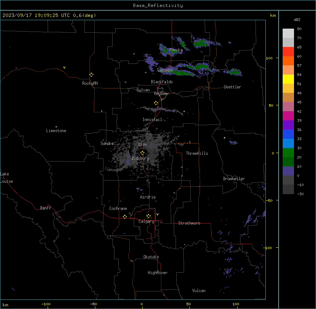
Task: Click the yellow diamond between Olds and Didsbury
Action: (142, 153)
